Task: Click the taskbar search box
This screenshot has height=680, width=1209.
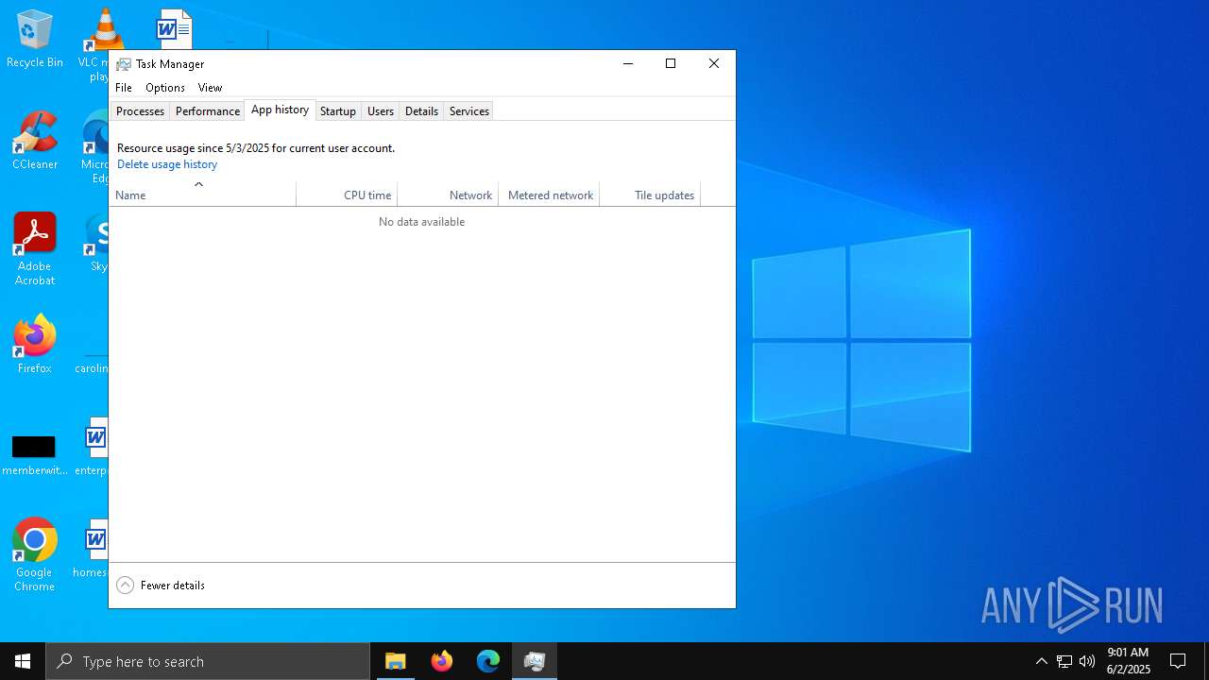Action: (208, 661)
